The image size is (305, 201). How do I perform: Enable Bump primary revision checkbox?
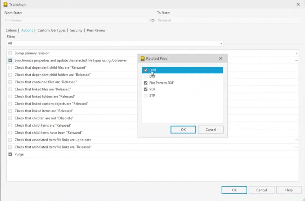(x=10, y=53)
